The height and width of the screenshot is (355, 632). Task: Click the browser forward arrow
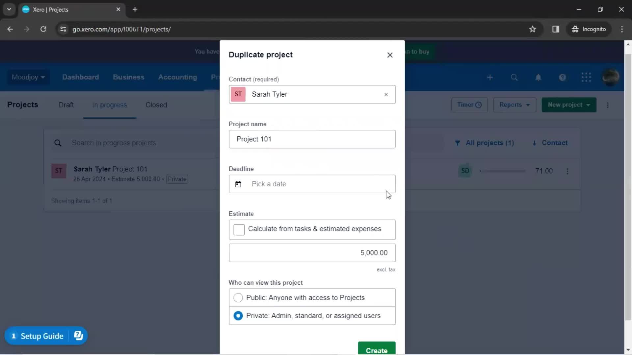point(26,29)
